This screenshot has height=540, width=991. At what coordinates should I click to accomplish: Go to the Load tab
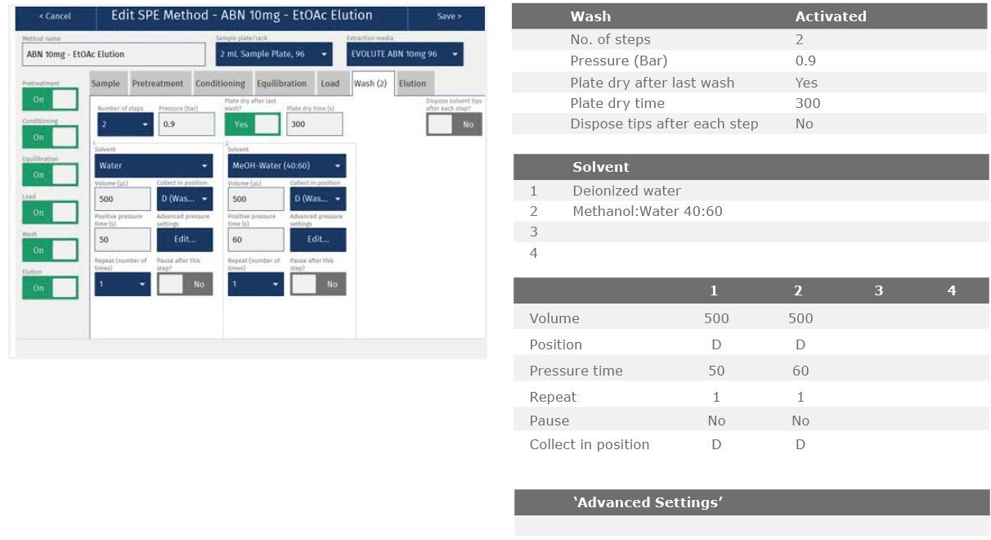330,83
